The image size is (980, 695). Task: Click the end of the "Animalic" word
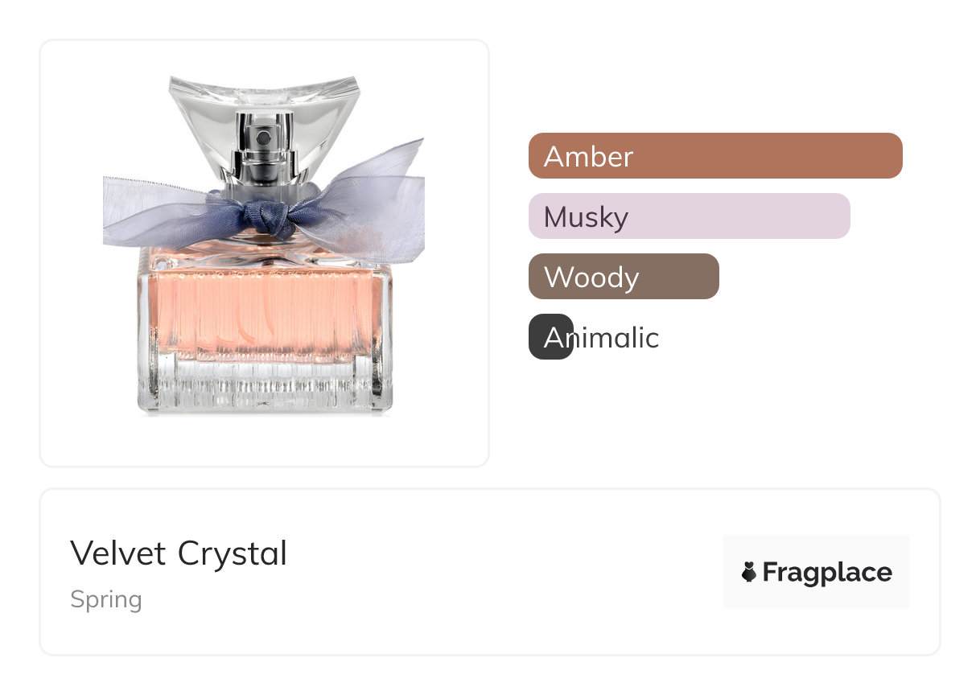[x=650, y=338]
